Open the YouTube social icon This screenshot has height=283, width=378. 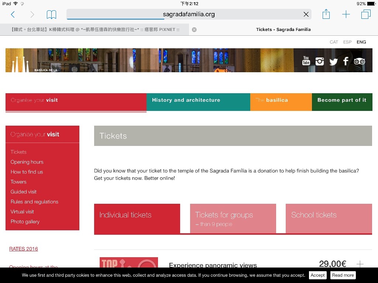[x=306, y=61]
